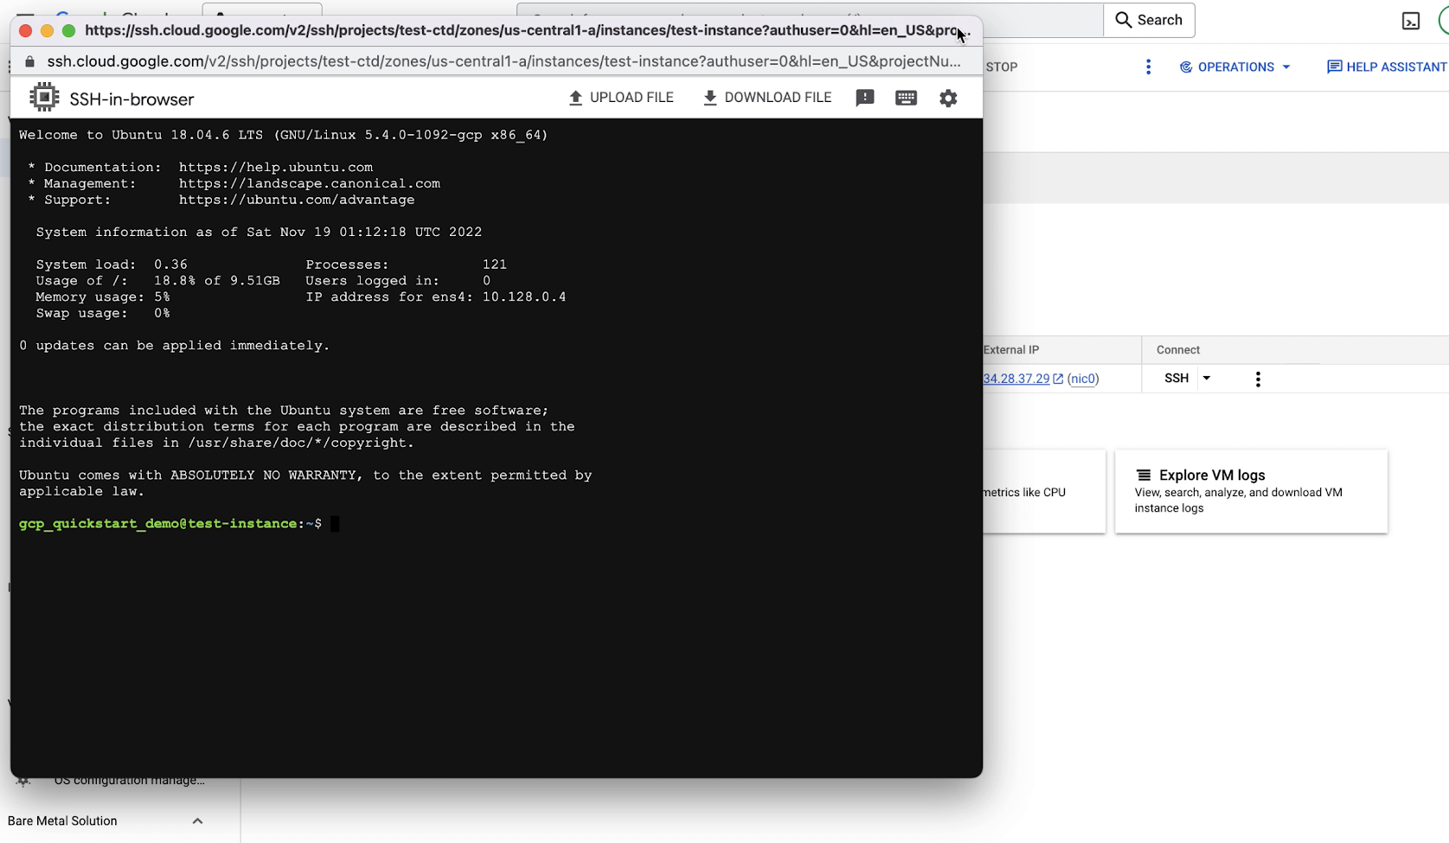Open the three-dot more actions menu beside OPERATIONS
Image resolution: width=1449 pixels, height=843 pixels.
click(x=1148, y=67)
